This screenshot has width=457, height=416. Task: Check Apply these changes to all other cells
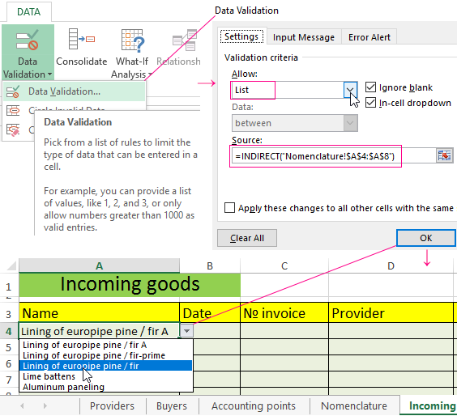click(x=229, y=208)
